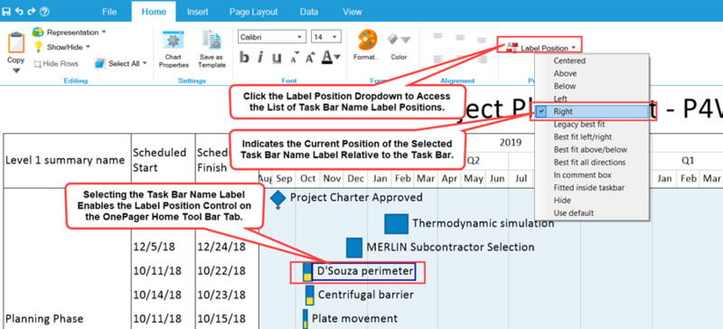Click the Scheduled Start column header
The image size is (723, 329).
point(160,160)
